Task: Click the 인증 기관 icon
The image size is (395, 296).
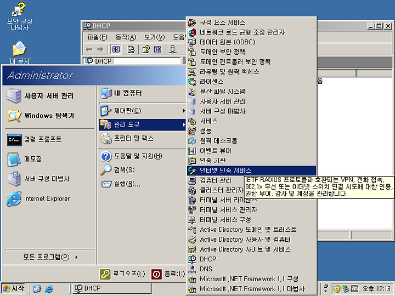Action: [192, 161]
